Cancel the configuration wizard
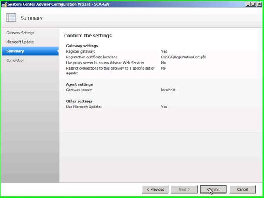Screen dimensions: 264x198 click(x=242, y=189)
